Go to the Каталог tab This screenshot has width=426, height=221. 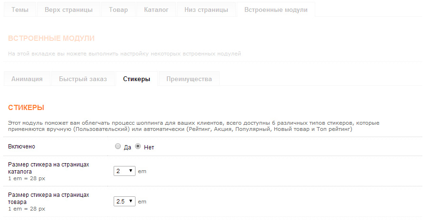156,9
